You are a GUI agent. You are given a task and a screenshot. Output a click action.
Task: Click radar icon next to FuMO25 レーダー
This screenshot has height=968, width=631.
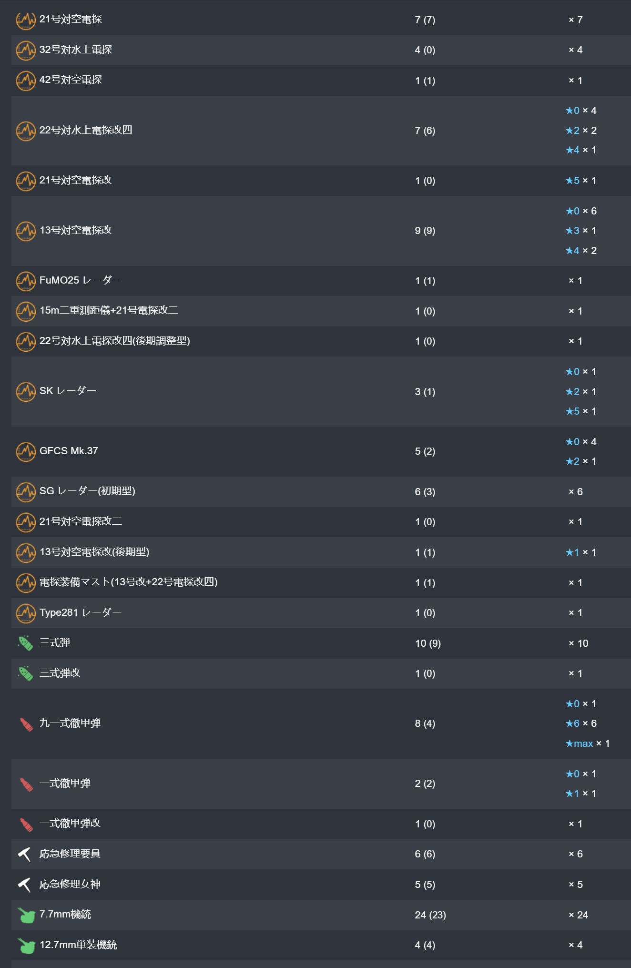[x=26, y=281]
